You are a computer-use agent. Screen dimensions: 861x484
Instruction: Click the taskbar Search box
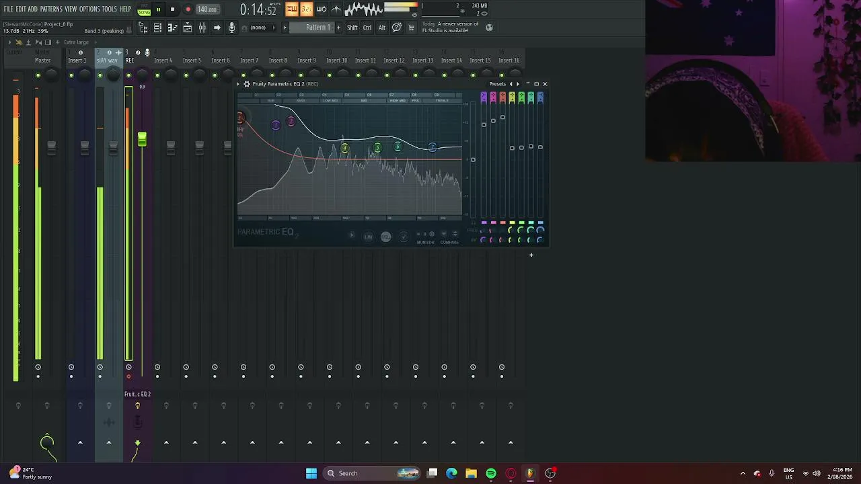click(371, 473)
